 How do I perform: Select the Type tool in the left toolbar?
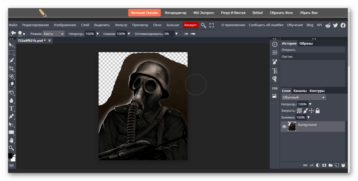[x=11, y=108]
